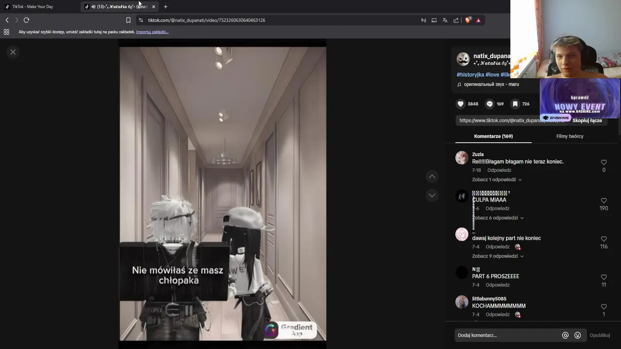The height and width of the screenshot is (349, 621).
Task: Click 'Skopiuj łącze' to copy the link
Action: pos(587,120)
